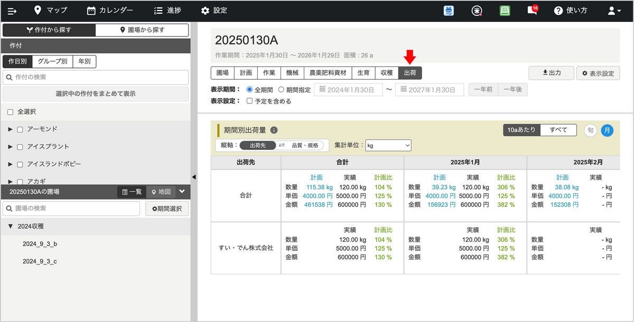Switch field panel to 一覧 list
Image resolution: width=634 pixels, height=322 pixels.
[x=132, y=192]
